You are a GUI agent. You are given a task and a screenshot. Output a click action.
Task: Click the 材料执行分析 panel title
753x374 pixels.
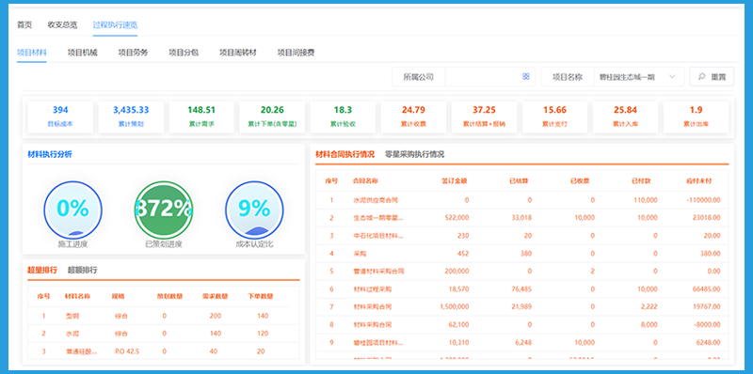pos(50,154)
